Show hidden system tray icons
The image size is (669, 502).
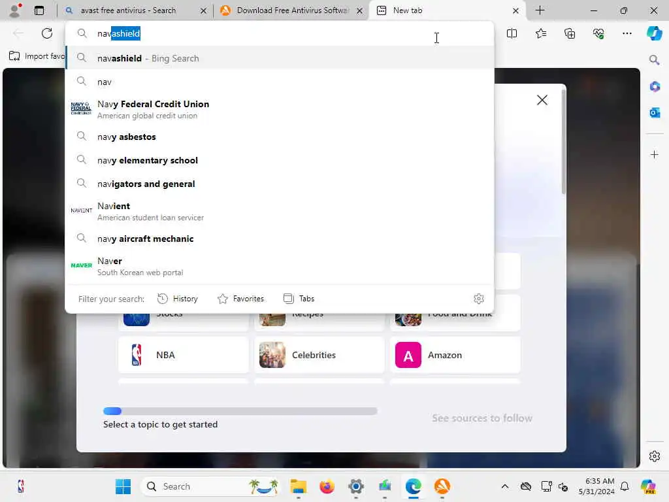pos(505,486)
